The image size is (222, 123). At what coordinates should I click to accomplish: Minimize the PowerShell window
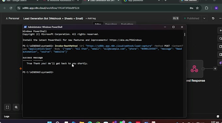click(165, 27)
